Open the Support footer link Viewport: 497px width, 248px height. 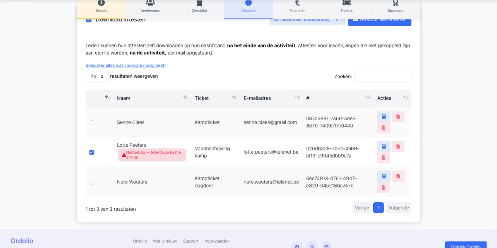[191, 241]
